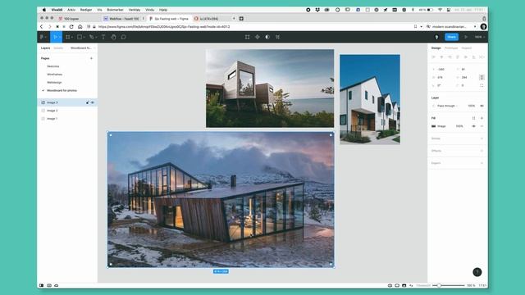The width and height of the screenshot is (525, 295).
Task: Toggle independent corners
Action: point(482,85)
